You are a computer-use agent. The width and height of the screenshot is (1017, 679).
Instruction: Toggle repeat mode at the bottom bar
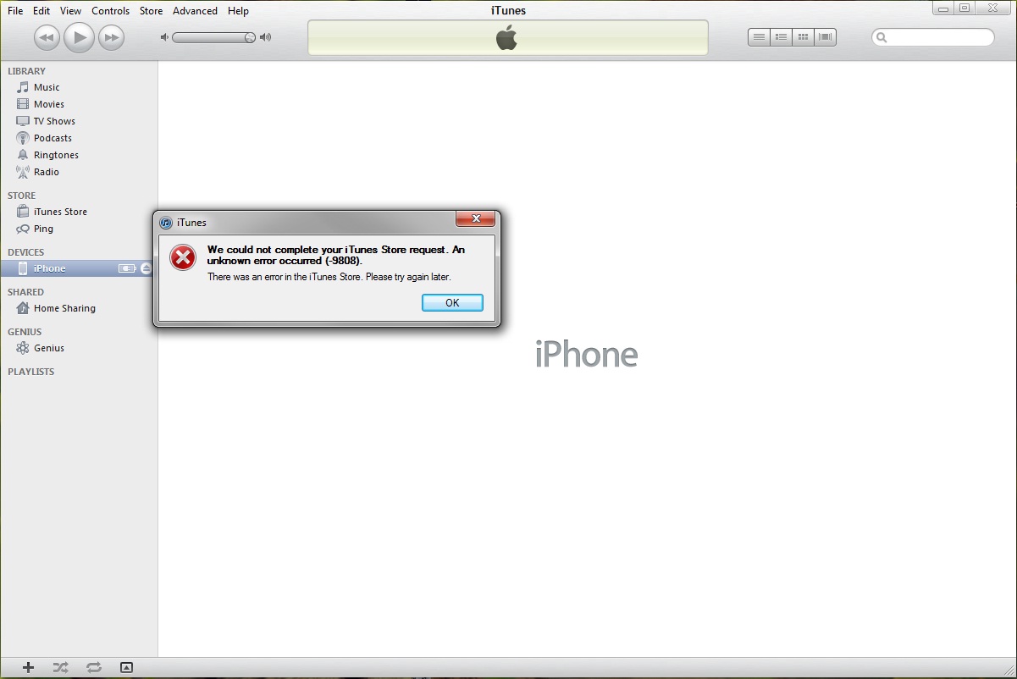click(x=93, y=667)
